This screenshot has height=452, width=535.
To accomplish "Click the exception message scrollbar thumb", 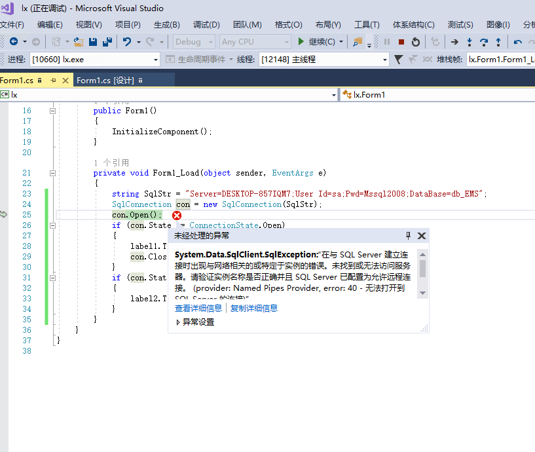I will 422,269.
